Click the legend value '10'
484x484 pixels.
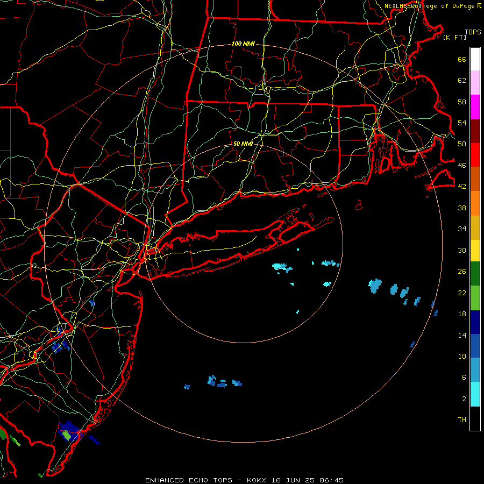coord(462,356)
